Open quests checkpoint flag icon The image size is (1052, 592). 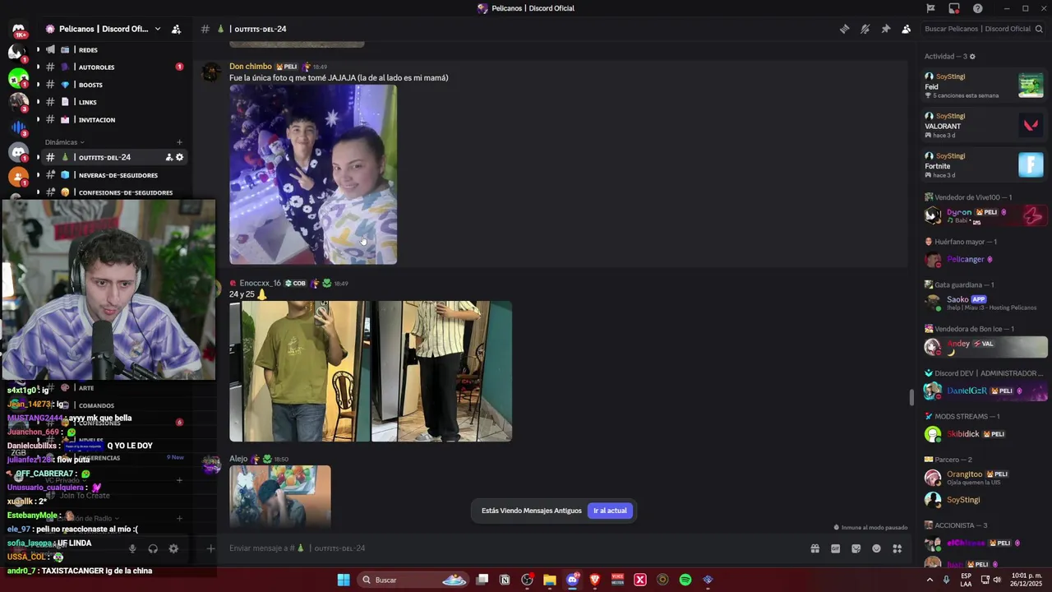tap(930, 8)
